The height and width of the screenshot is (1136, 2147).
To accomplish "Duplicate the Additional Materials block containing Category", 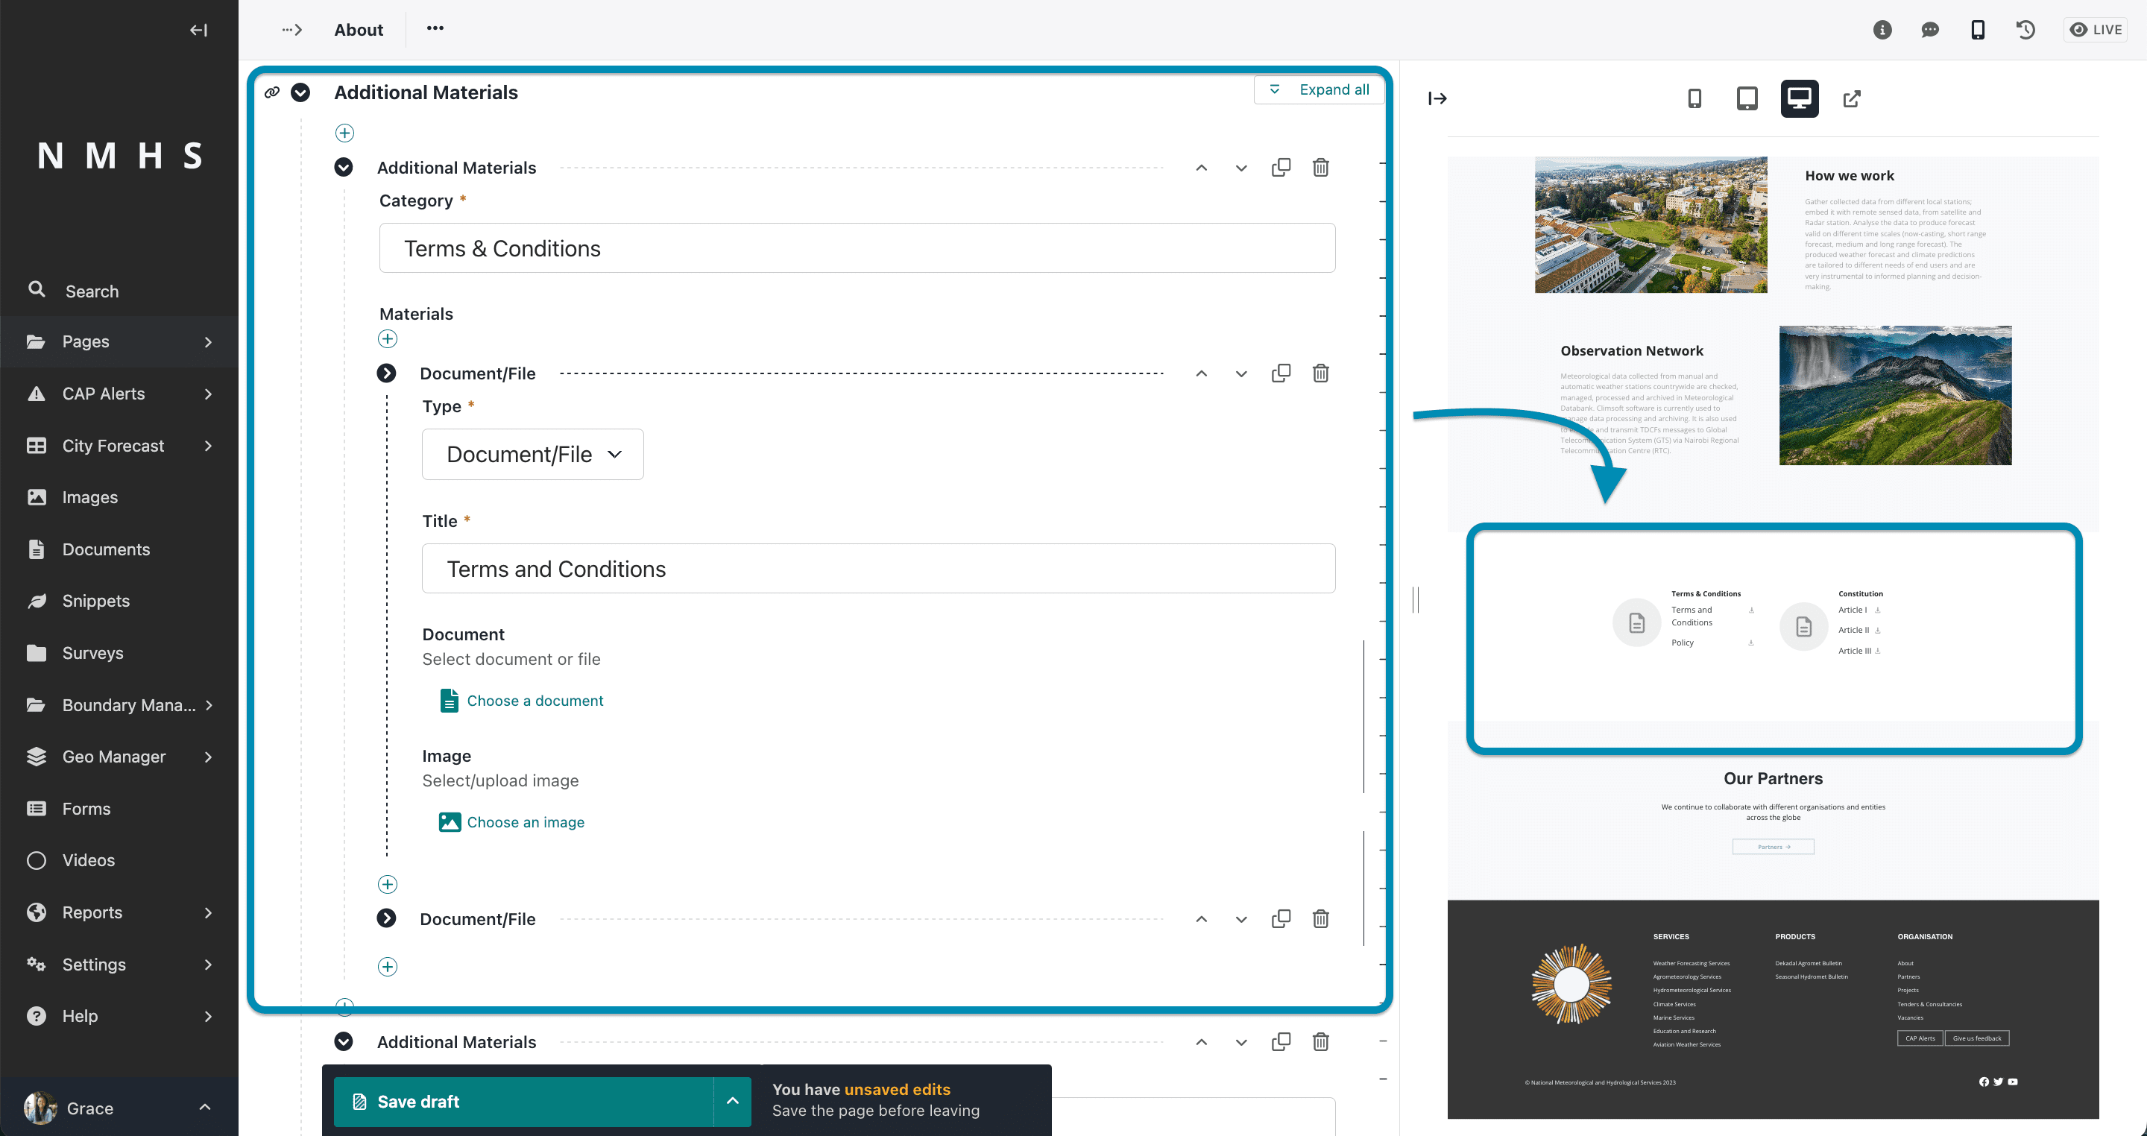I will click(x=1281, y=167).
